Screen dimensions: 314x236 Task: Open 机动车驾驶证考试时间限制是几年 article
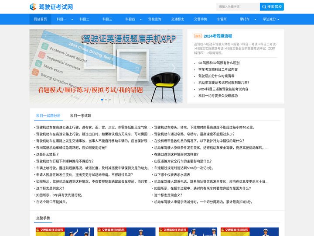[x=224, y=83]
